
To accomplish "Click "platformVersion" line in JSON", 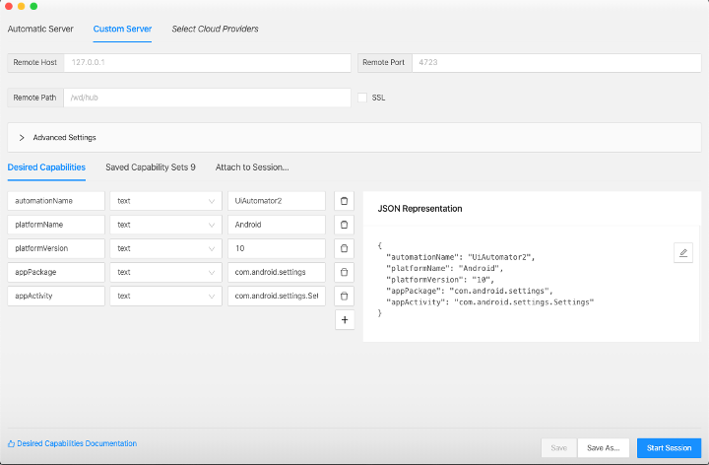I will (x=440, y=280).
